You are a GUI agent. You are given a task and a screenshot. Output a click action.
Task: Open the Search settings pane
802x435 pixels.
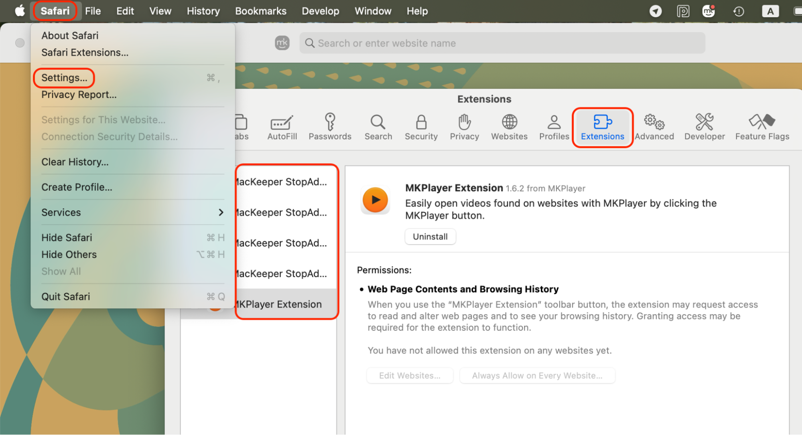[378, 127]
